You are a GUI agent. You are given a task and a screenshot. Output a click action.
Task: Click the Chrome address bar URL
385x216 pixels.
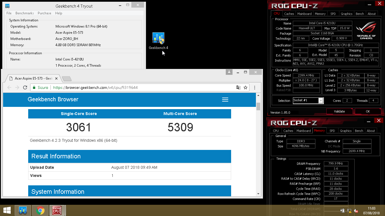[95, 87]
